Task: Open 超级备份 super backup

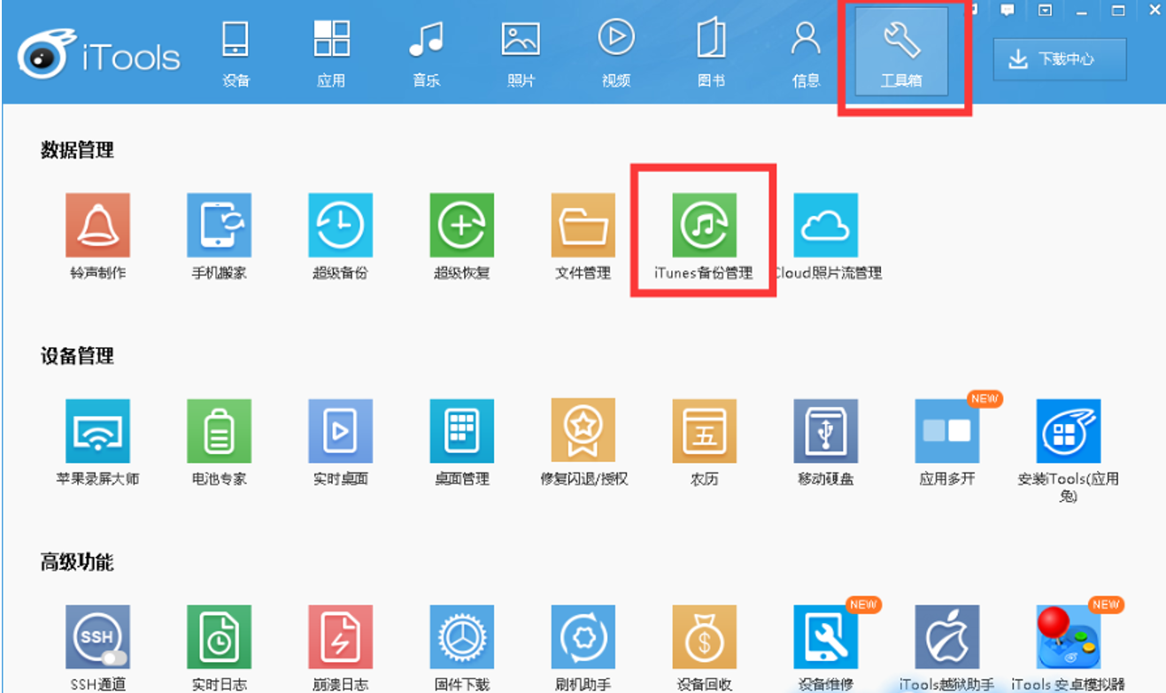Action: coord(340,226)
